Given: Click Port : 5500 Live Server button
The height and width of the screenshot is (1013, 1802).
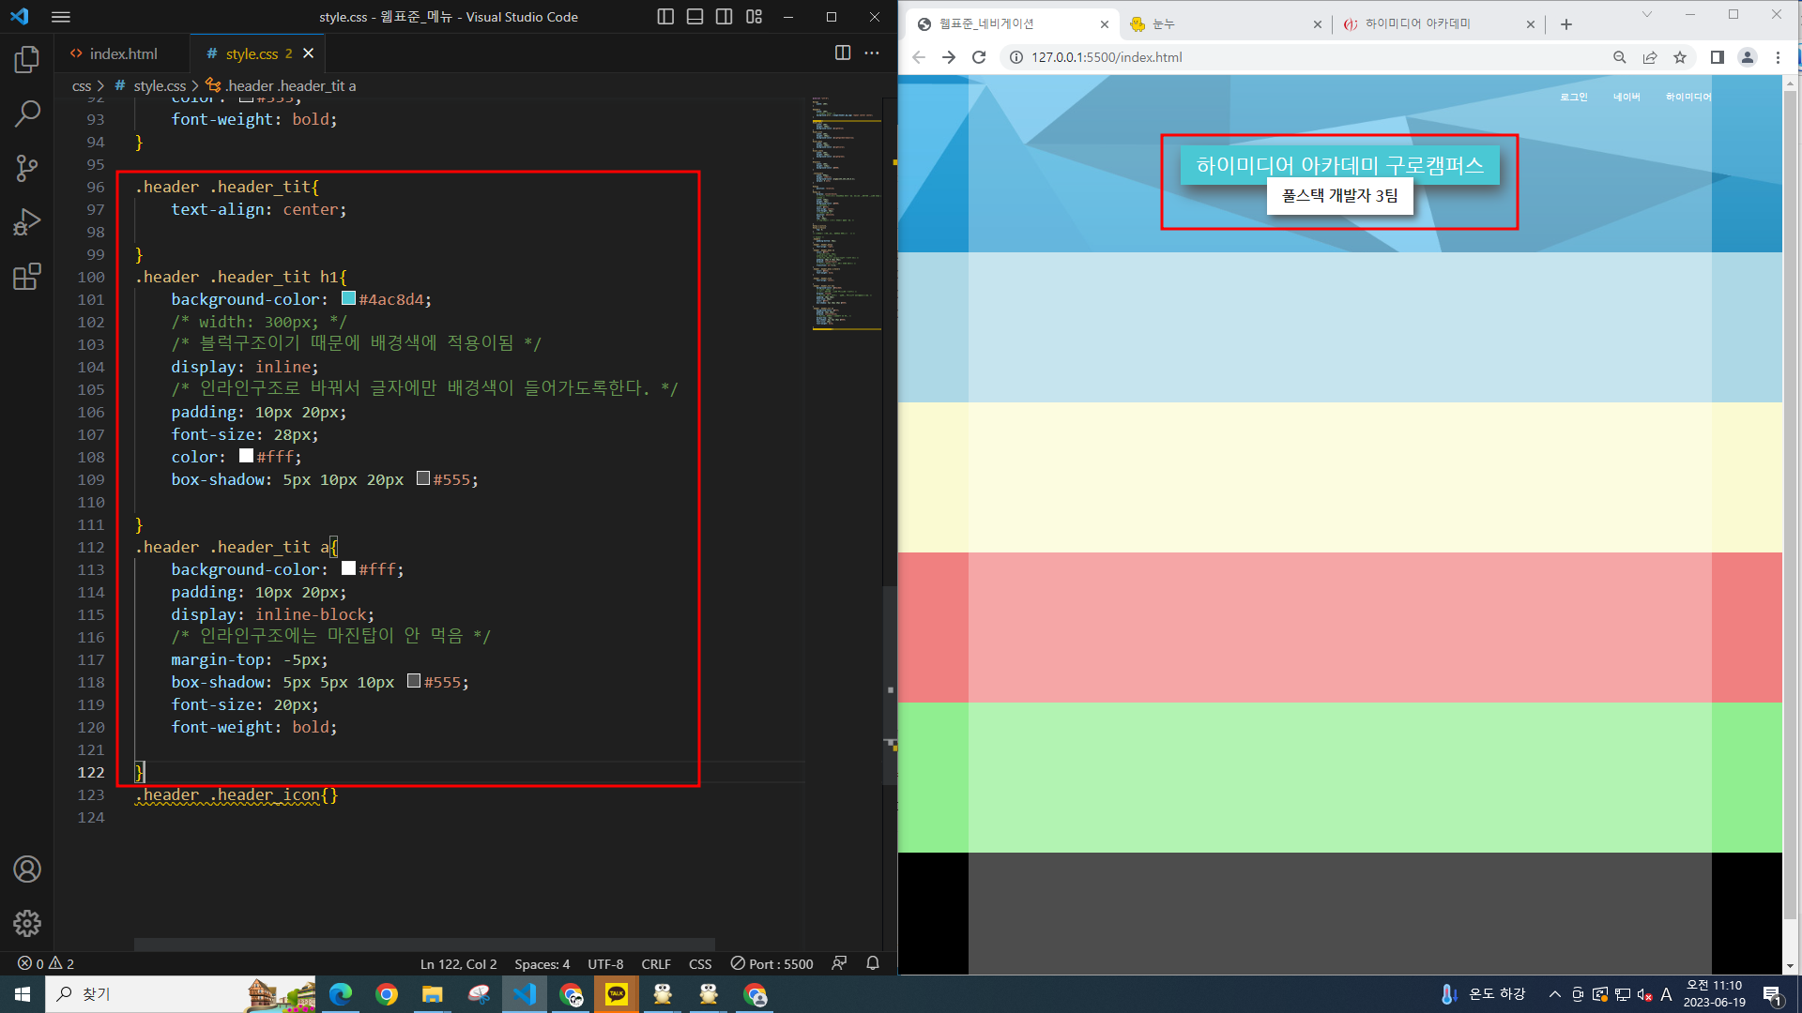Looking at the screenshot, I should (771, 963).
